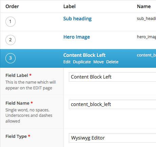Click the Field Label heading text
This screenshot has height=147, width=156.
click(x=17, y=76)
